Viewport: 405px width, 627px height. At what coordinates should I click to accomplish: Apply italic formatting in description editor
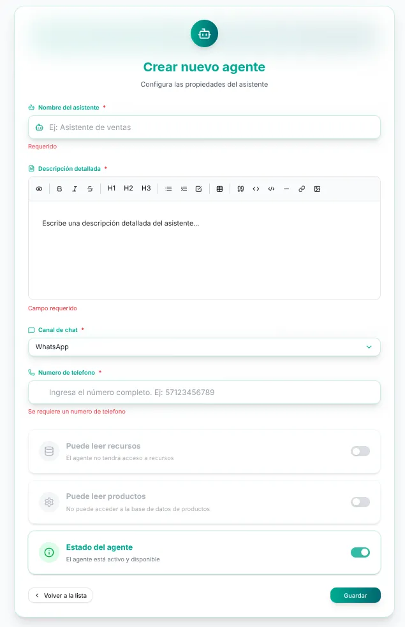point(75,189)
